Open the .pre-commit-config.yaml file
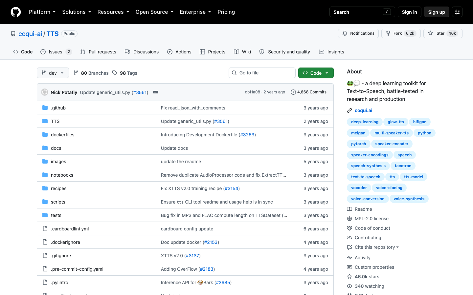473x295 pixels. (x=77, y=269)
